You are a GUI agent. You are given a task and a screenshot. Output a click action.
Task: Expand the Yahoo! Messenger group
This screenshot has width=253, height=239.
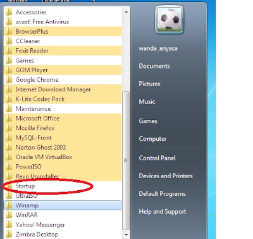[x=63, y=224]
